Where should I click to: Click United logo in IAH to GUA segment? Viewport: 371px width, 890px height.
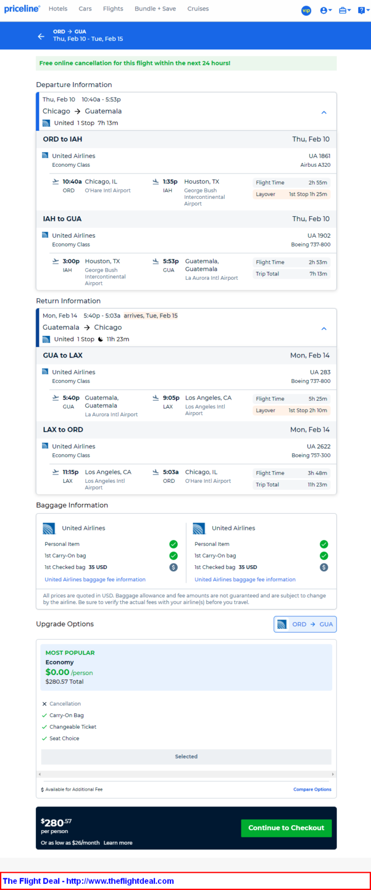pyautogui.click(x=45, y=235)
